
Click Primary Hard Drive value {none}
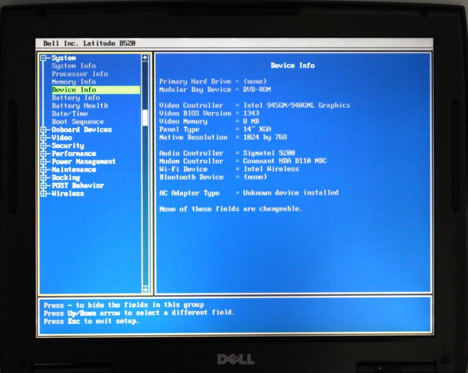click(255, 82)
